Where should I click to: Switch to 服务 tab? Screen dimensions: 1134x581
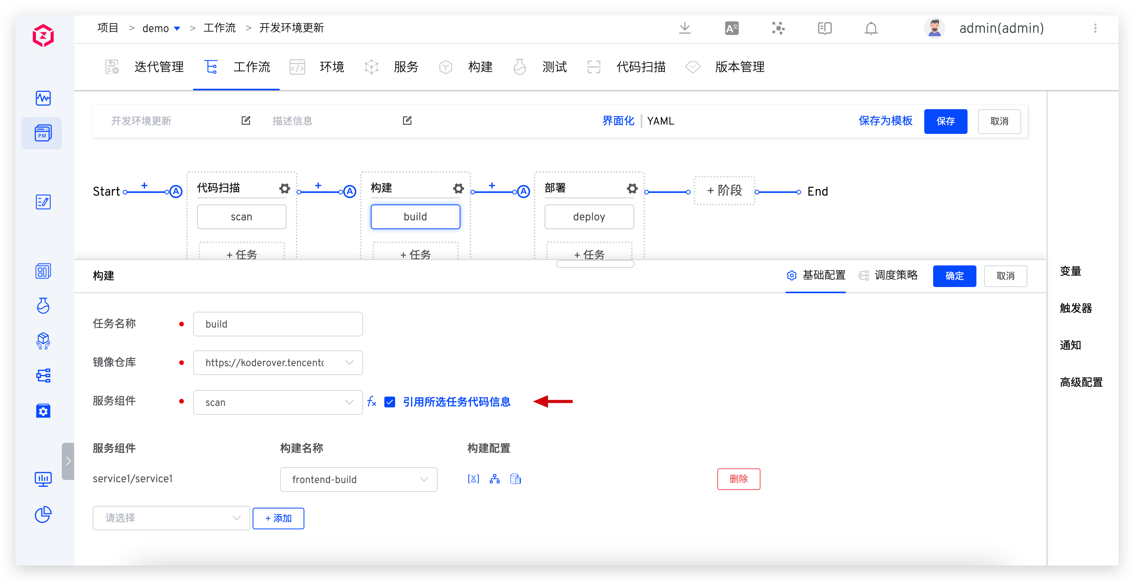(x=391, y=67)
